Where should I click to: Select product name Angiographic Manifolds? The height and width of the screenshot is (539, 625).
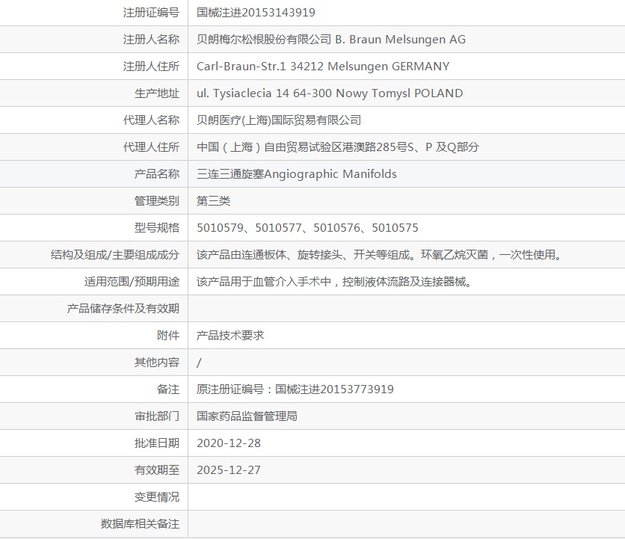(x=297, y=174)
